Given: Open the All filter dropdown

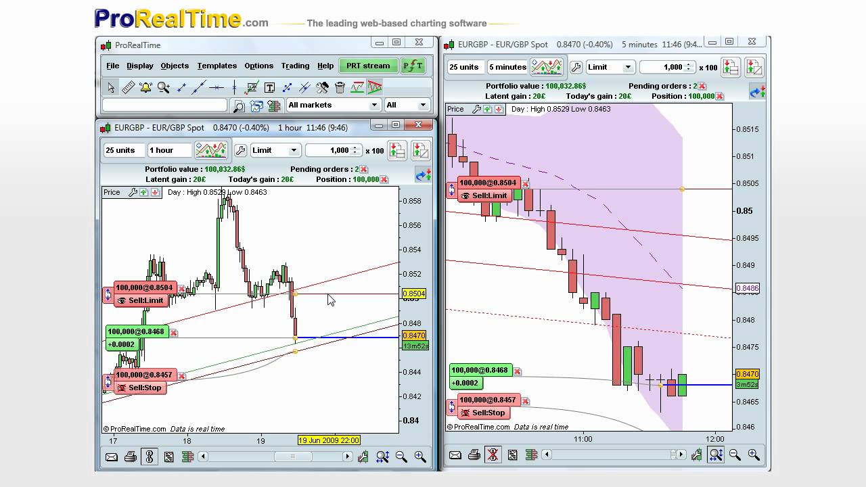Looking at the screenshot, I should pyautogui.click(x=407, y=105).
